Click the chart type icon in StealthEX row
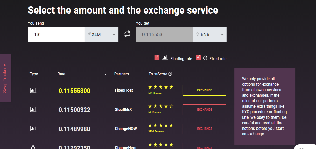Screen dimensions: 316x149 tap(33, 109)
